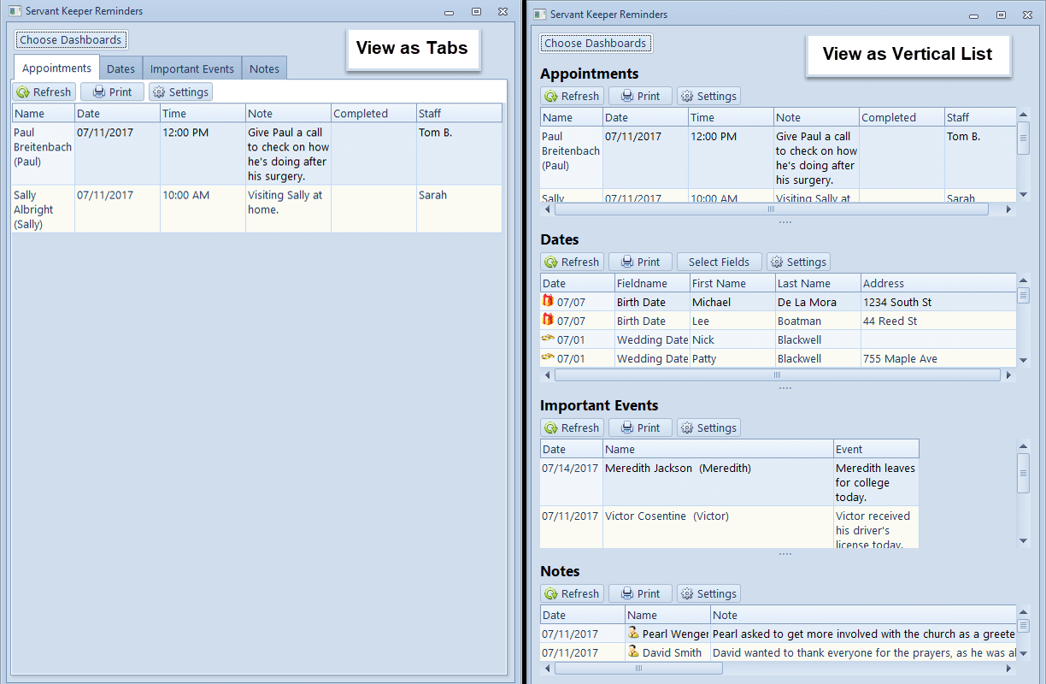Image resolution: width=1046 pixels, height=684 pixels.
Task: Open the Important Events tab
Action: point(191,69)
